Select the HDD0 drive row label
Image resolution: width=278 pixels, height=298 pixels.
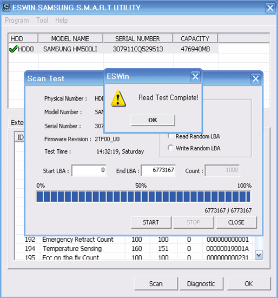[x=25, y=49]
